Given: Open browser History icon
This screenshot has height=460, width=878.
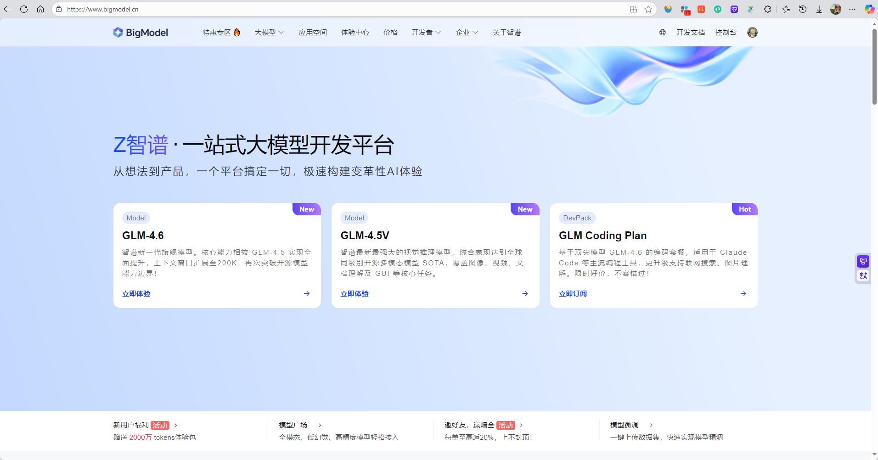Looking at the screenshot, I should [x=804, y=9].
